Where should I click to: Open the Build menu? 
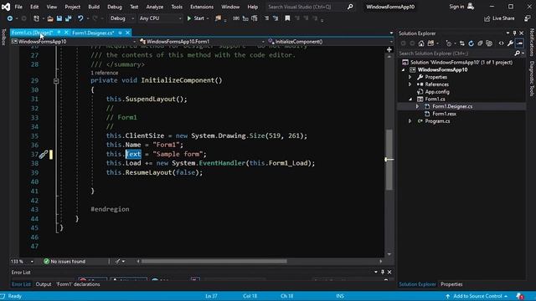94,7
